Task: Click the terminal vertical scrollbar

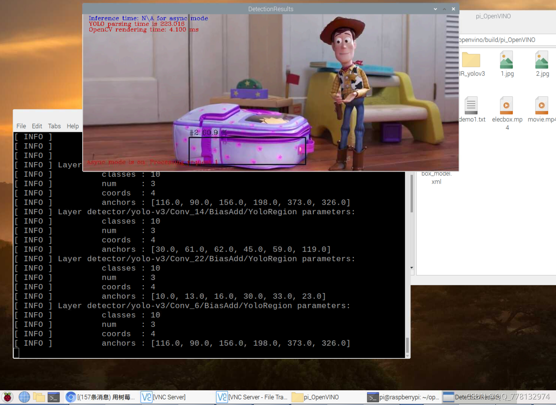Action: [x=407, y=345]
